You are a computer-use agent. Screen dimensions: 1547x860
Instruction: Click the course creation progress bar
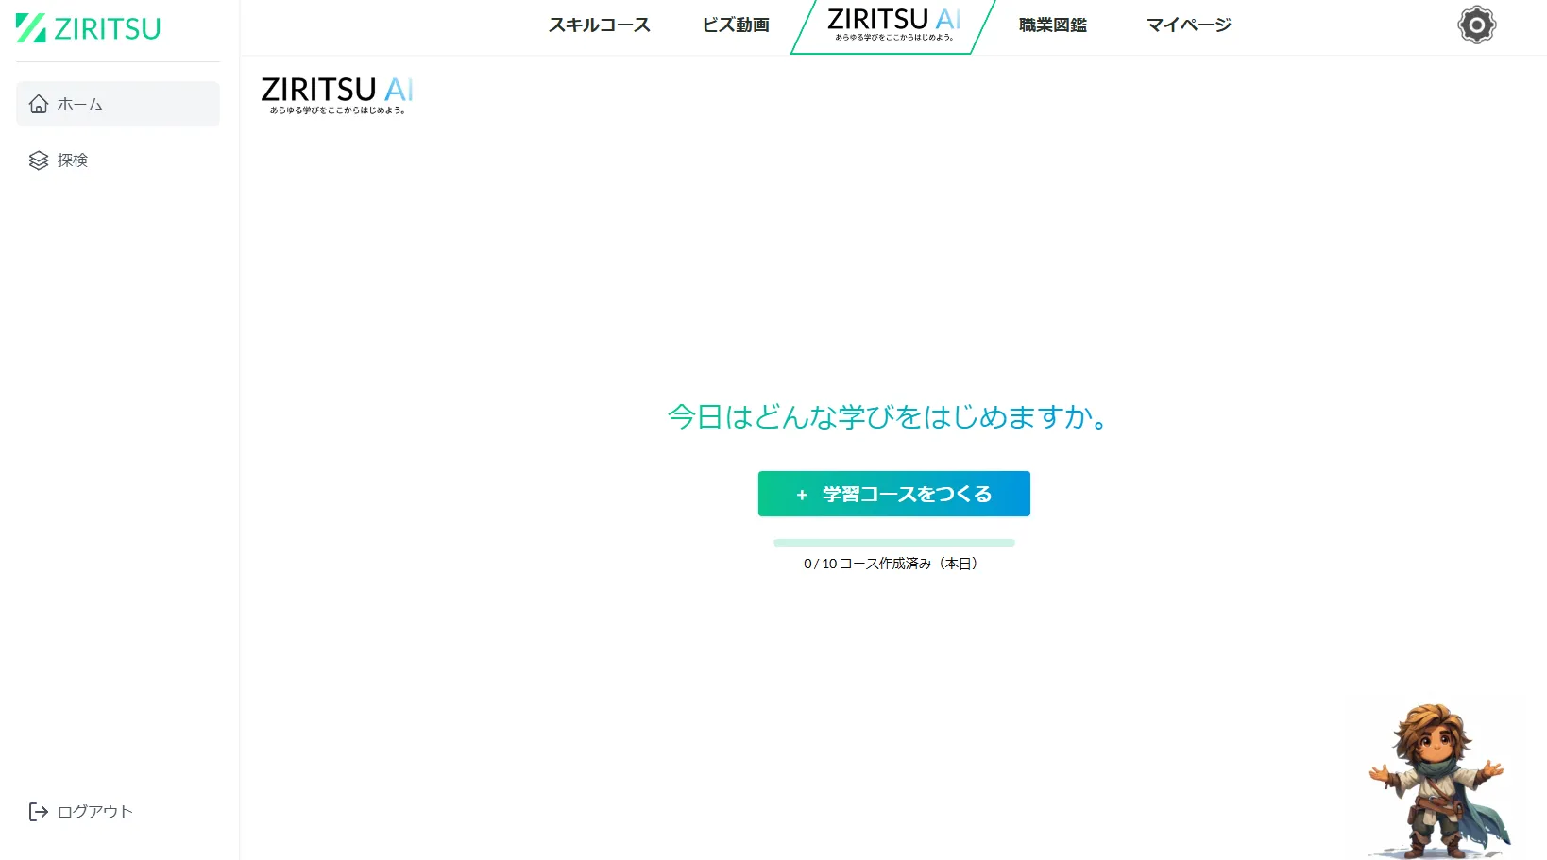point(893,543)
